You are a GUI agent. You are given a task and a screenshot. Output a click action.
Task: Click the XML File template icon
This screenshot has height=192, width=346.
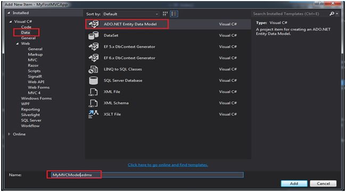(93, 91)
